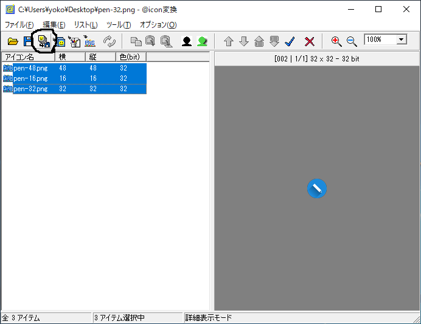Click the 100% zoom value field

[380, 40]
